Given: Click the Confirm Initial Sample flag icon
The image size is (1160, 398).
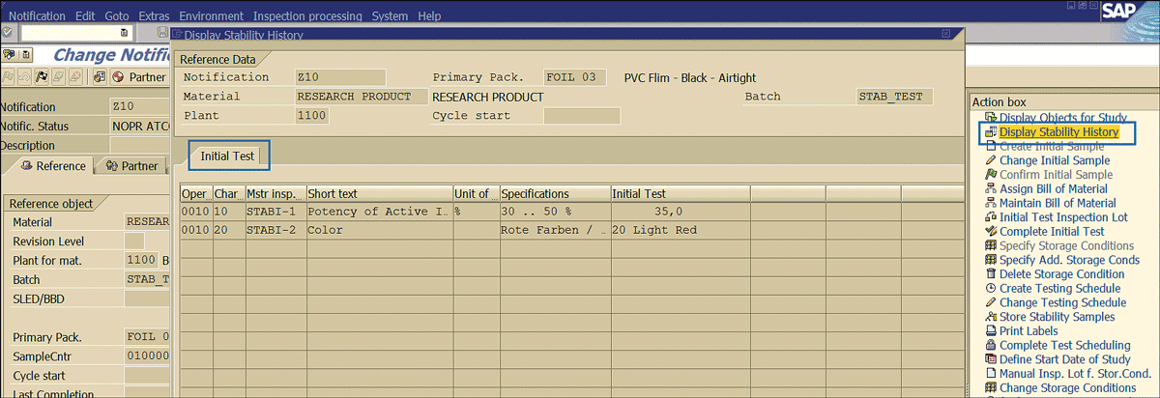Looking at the screenshot, I should pos(991,175).
